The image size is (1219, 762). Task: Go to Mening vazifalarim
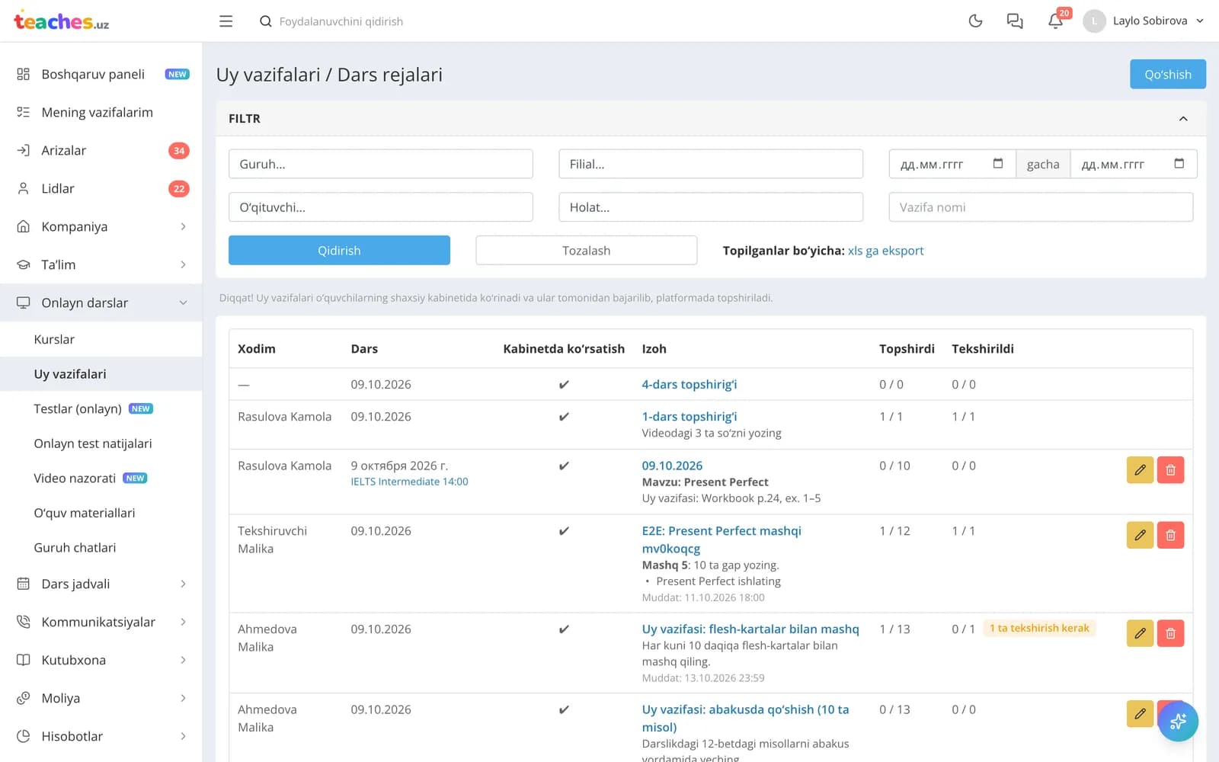tap(101, 112)
